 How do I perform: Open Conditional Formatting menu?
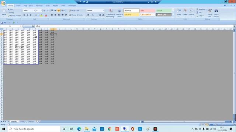(x=111, y=13)
